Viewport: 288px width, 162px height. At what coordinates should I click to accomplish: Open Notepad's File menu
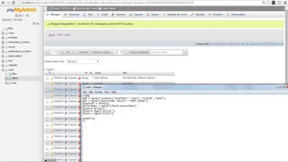point(85,92)
